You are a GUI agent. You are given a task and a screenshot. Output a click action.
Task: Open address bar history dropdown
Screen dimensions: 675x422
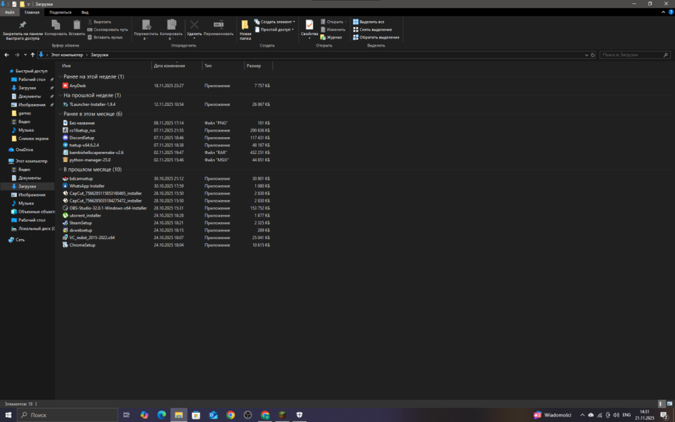(587, 55)
